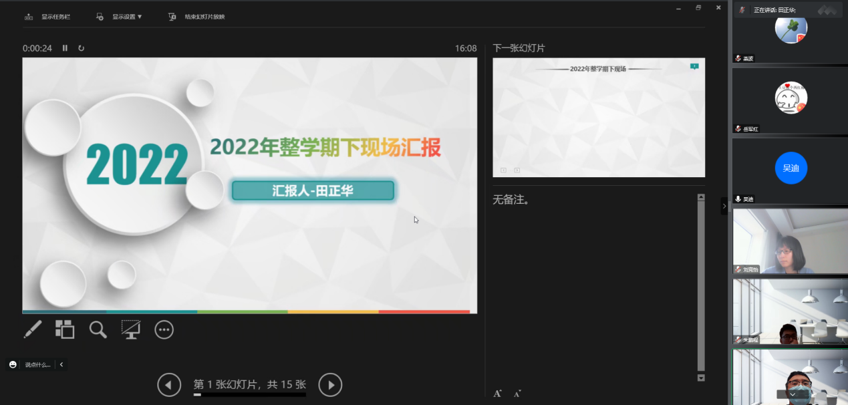Click the next slide preview thumbnail
The height and width of the screenshot is (405, 848).
tap(598, 118)
